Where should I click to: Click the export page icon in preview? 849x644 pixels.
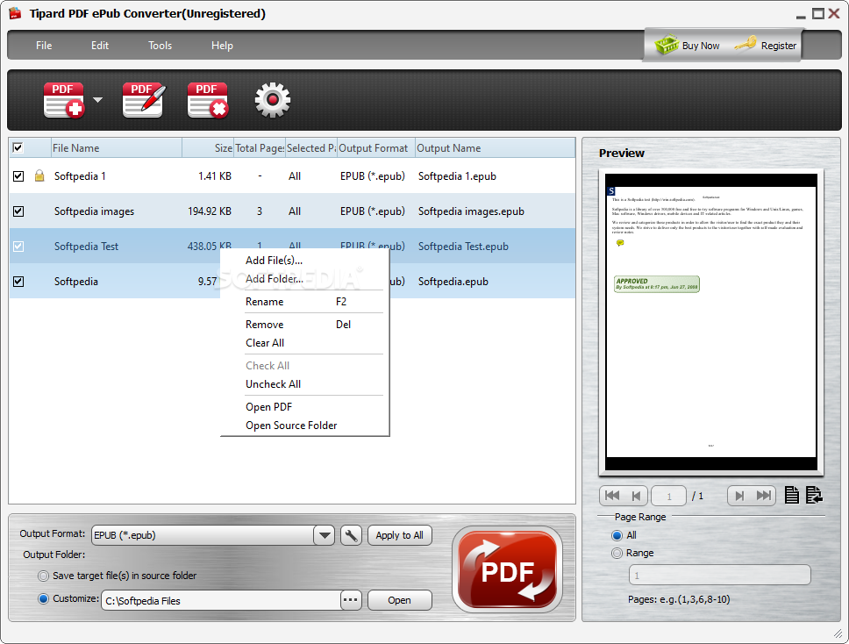pos(814,495)
